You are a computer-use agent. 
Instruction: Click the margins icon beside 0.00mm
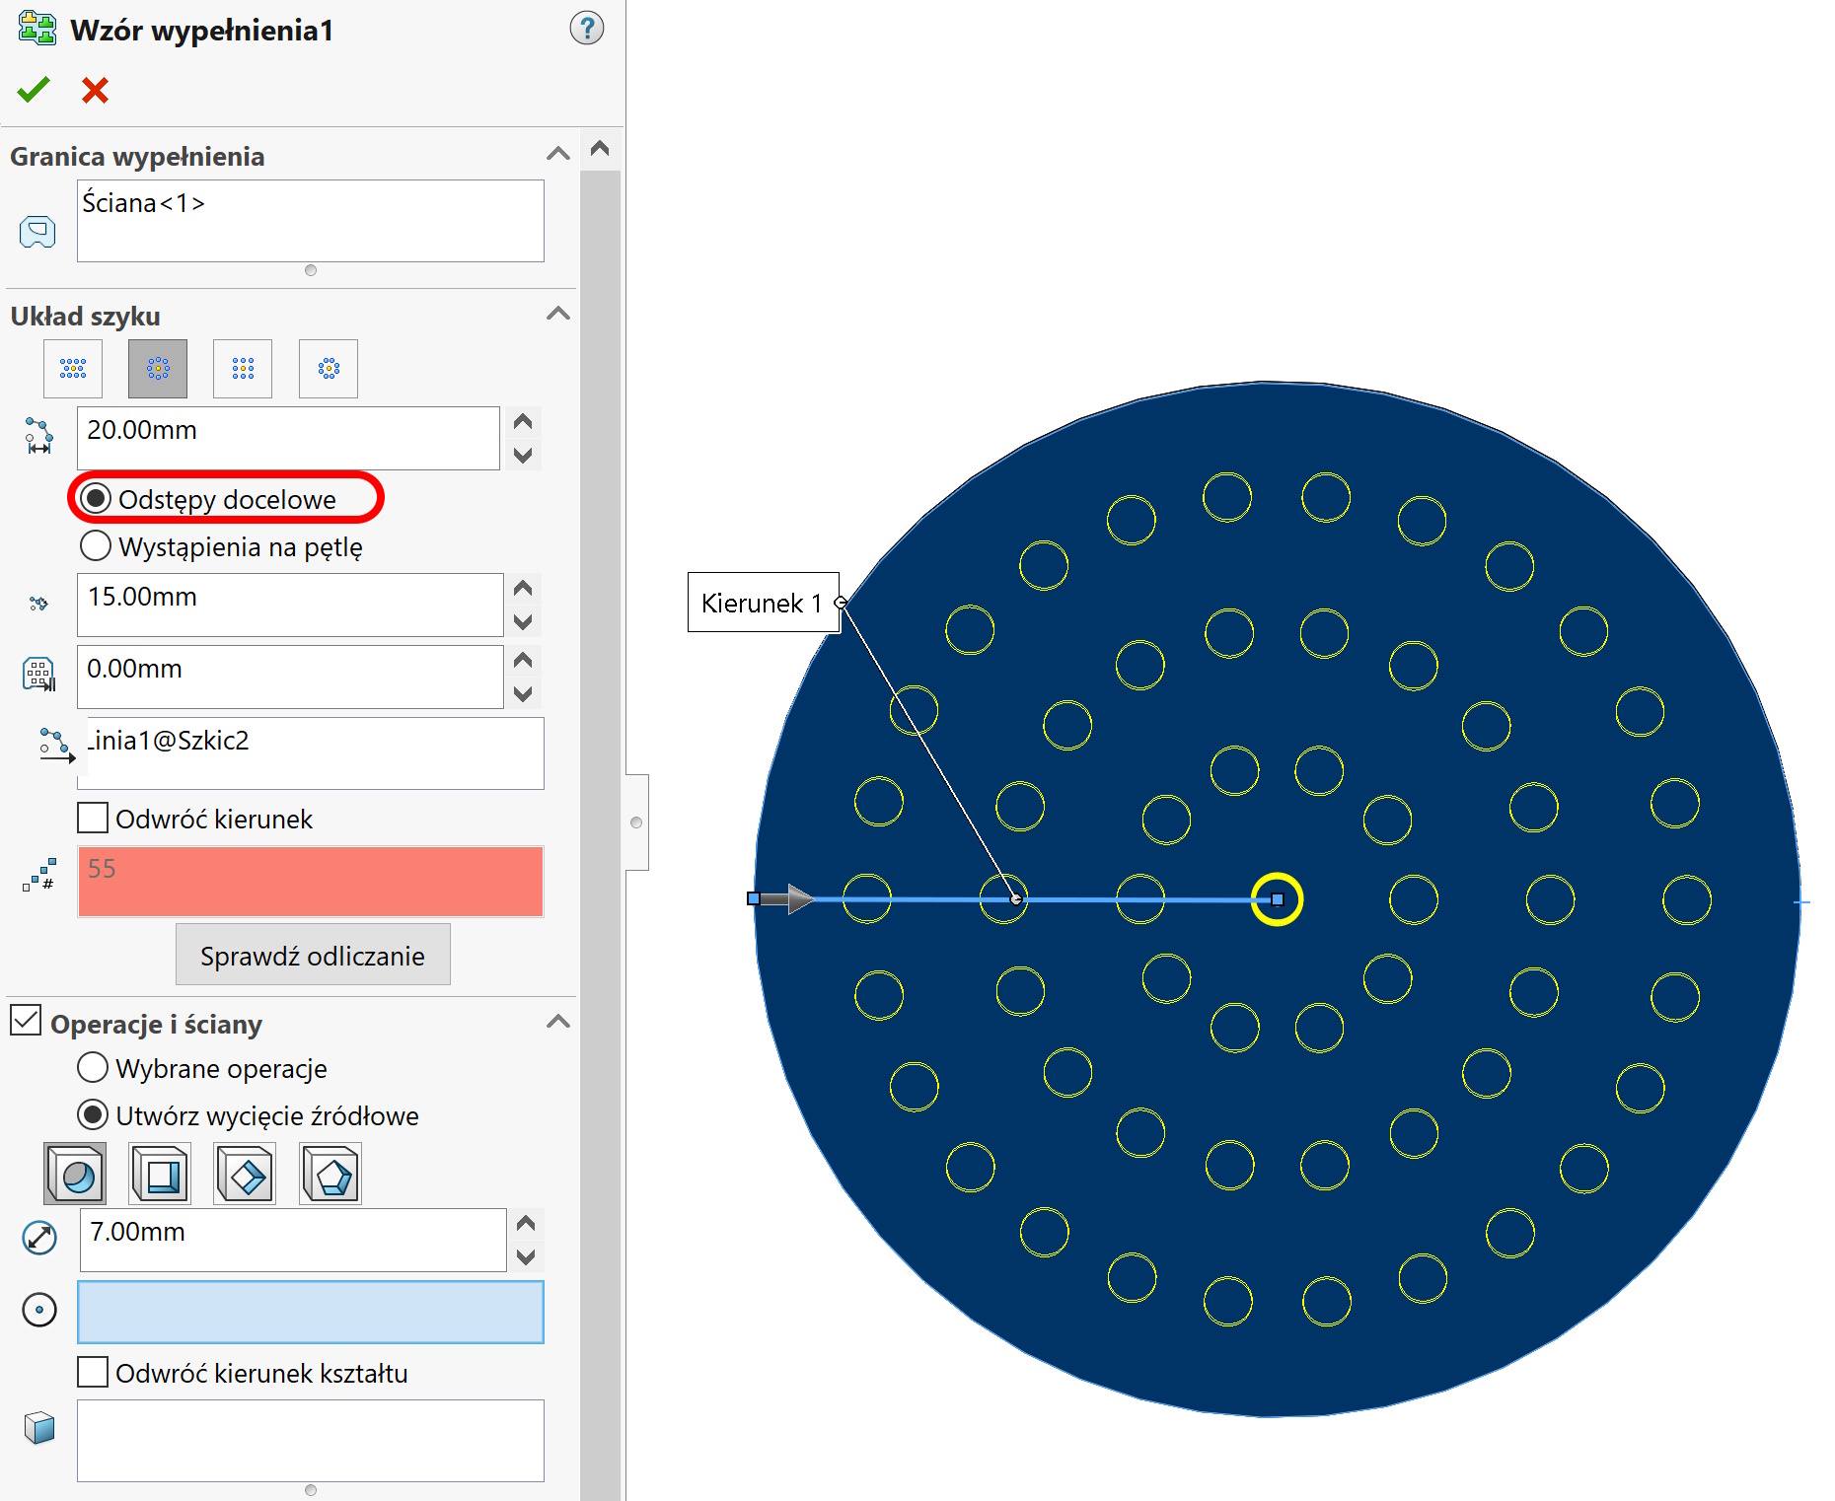click(x=38, y=675)
